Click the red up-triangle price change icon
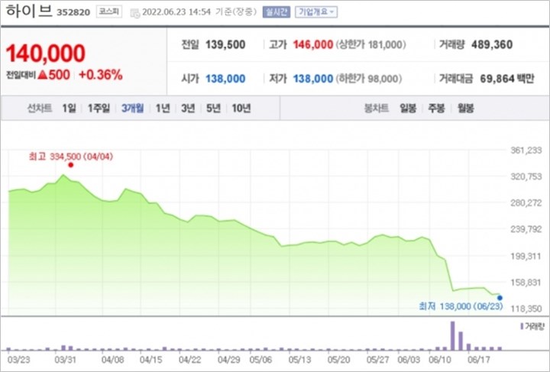The image size is (550, 372). coord(43,75)
